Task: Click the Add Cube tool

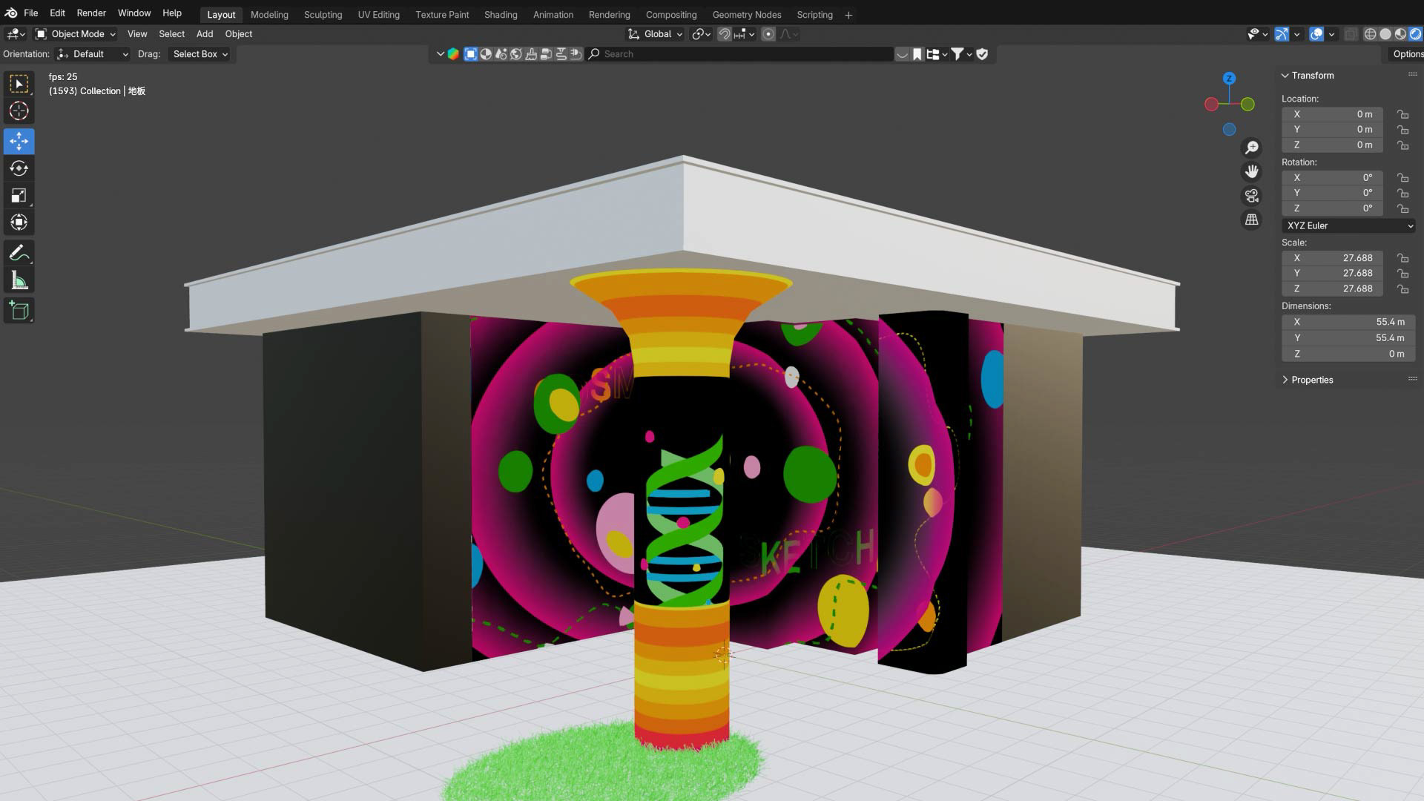Action: point(19,310)
